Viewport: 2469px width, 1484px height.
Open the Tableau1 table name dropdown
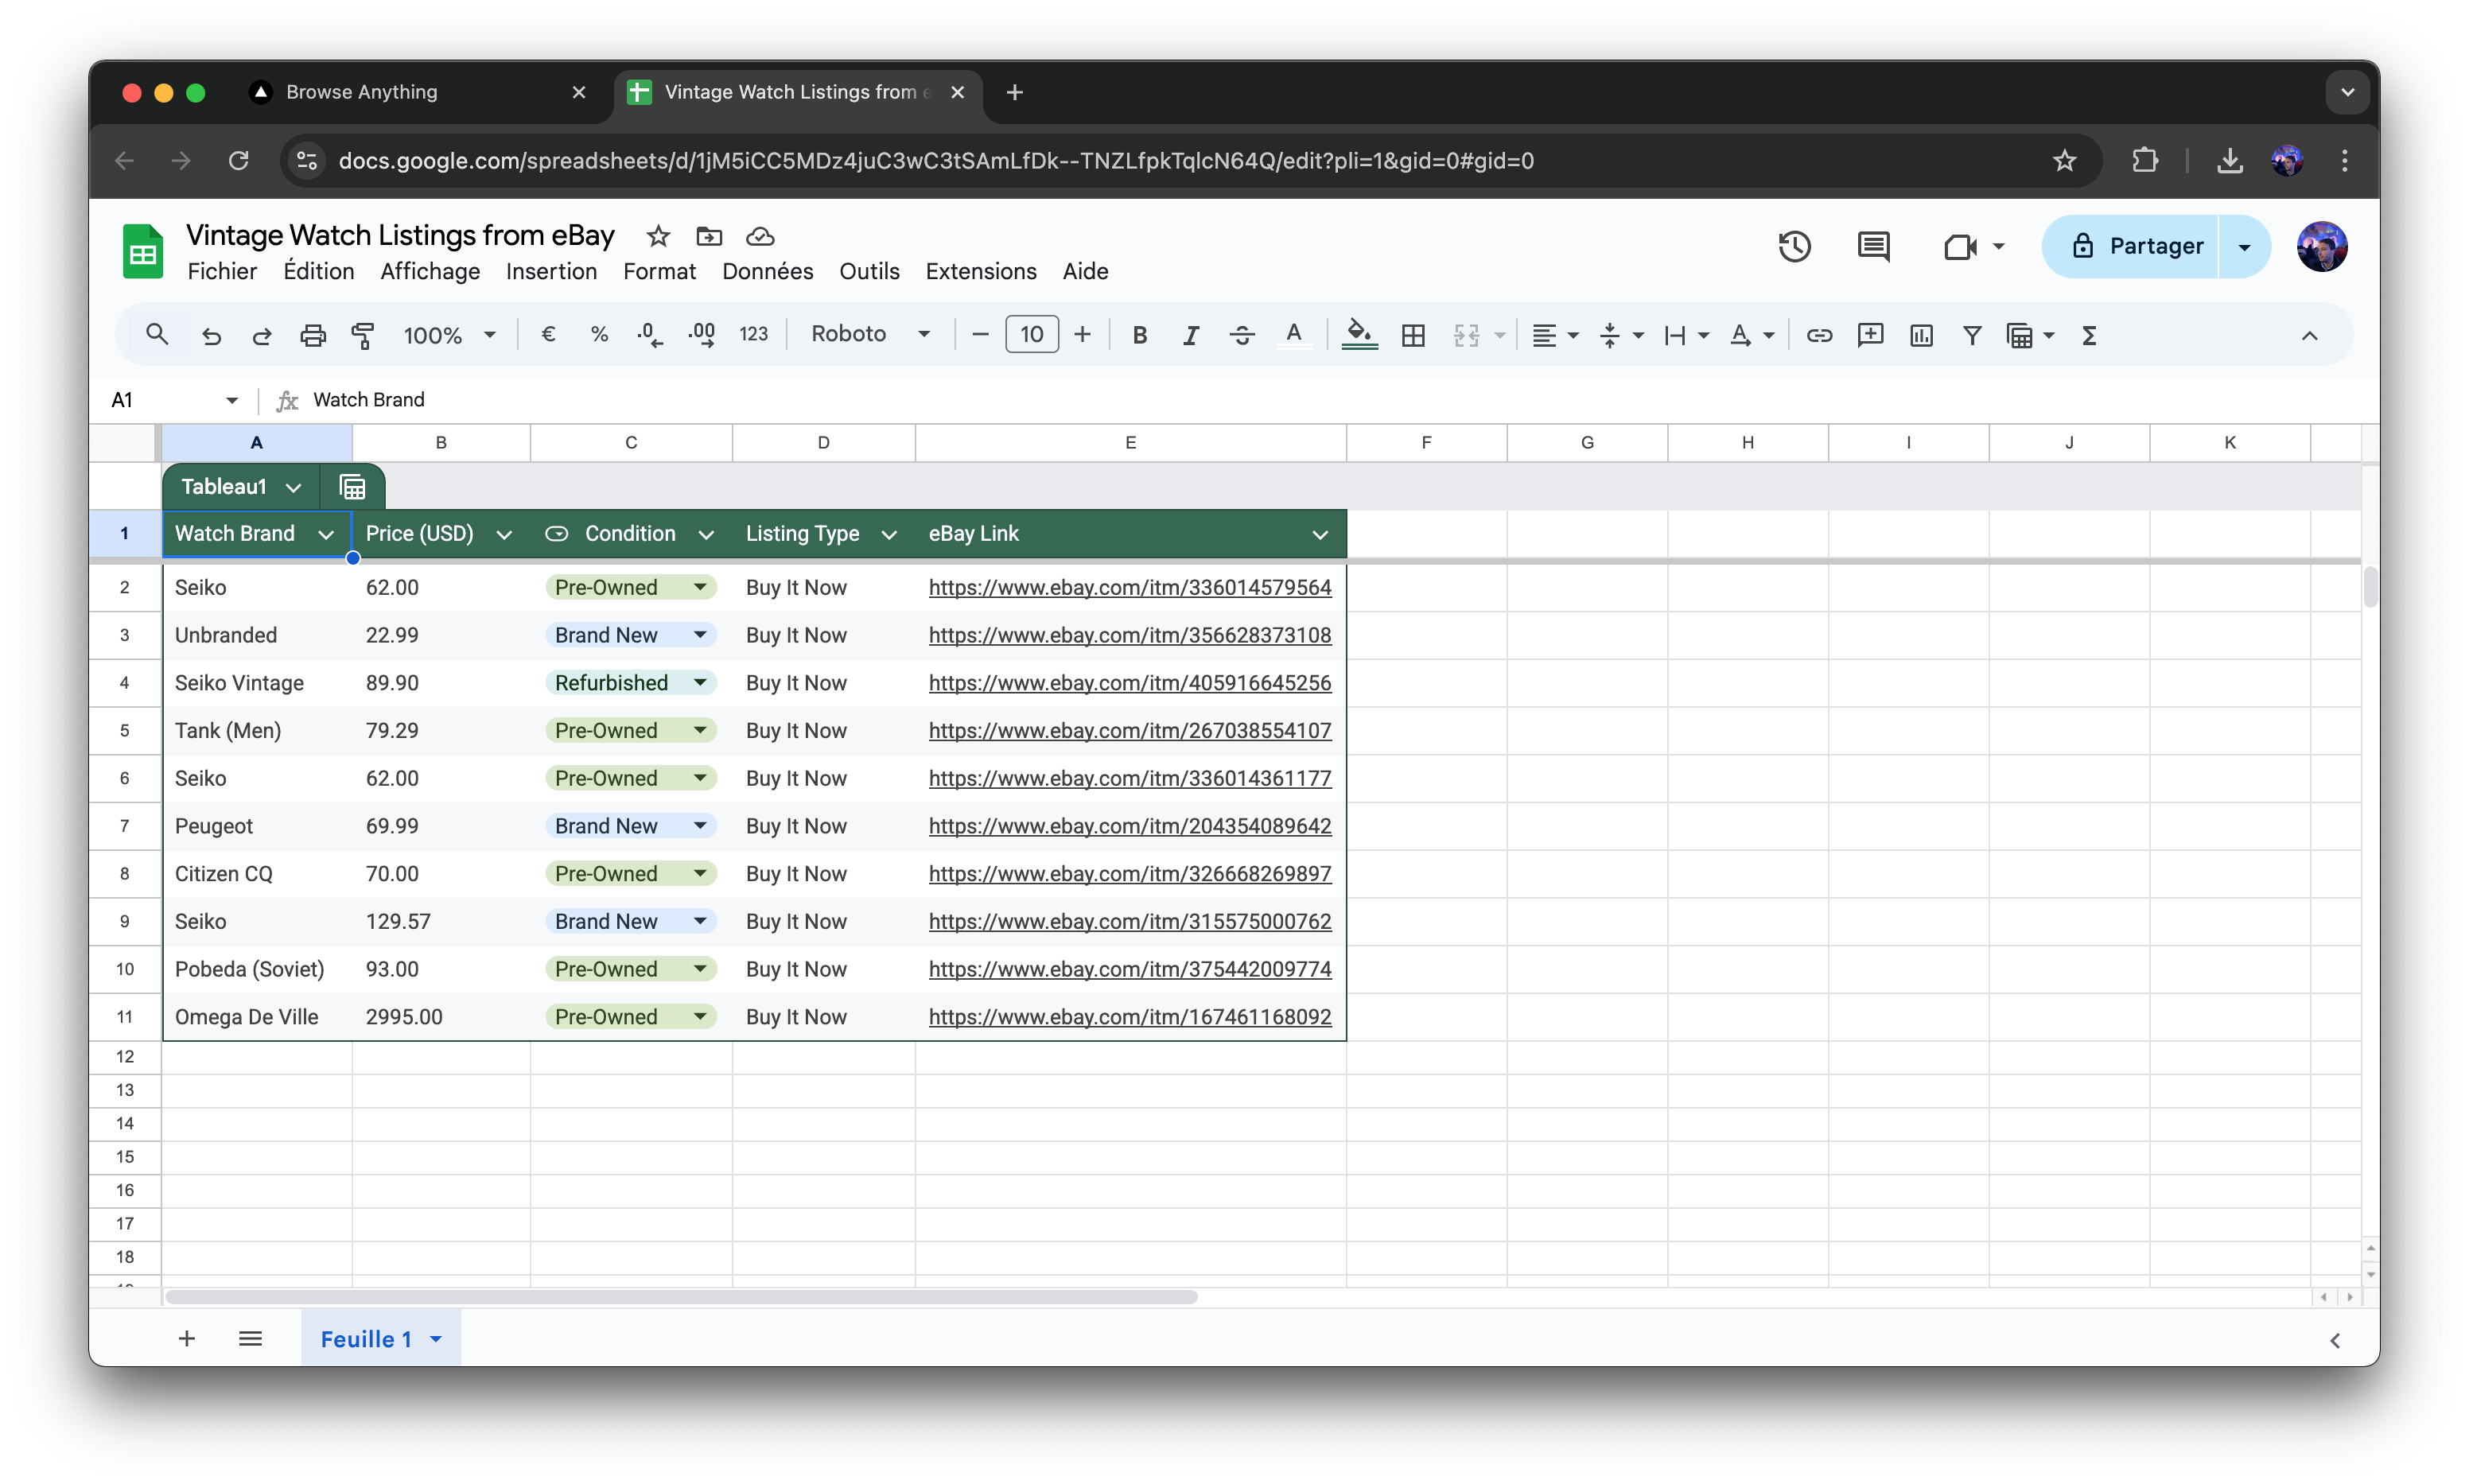click(x=293, y=487)
